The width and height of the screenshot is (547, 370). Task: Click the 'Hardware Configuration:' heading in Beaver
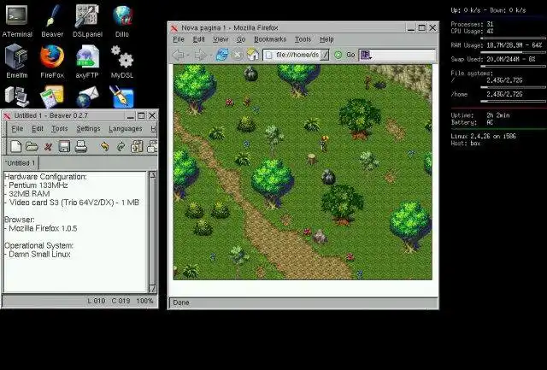point(45,177)
